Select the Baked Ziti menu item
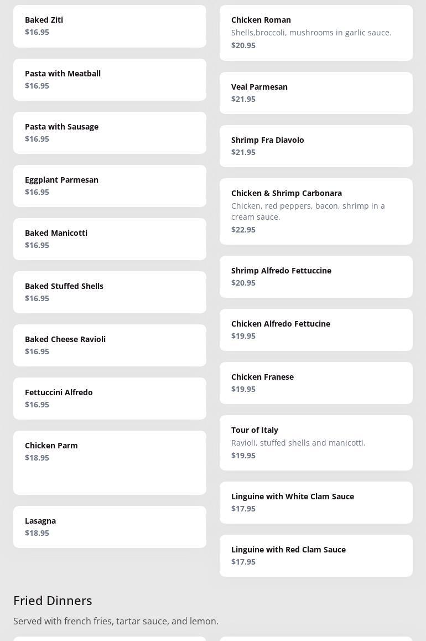The image size is (426, 641). click(110, 26)
